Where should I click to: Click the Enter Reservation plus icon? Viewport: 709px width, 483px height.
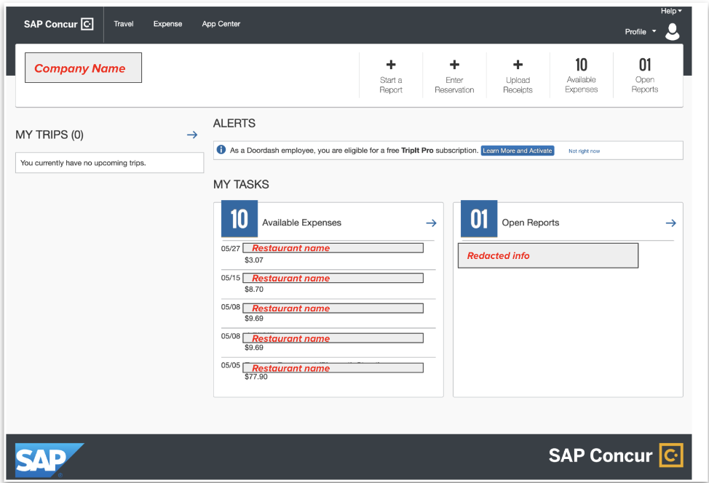pyautogui.click(x=454, y=65)
